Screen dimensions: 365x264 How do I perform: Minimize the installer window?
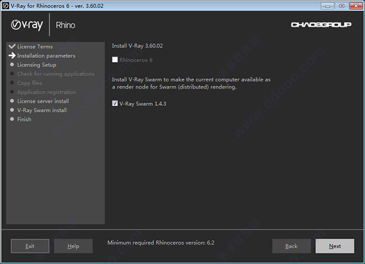[327, 6]
